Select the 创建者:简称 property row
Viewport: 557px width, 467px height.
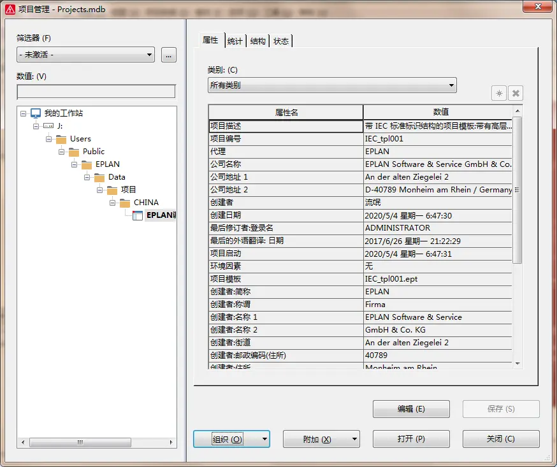click(x=360, y=292)
